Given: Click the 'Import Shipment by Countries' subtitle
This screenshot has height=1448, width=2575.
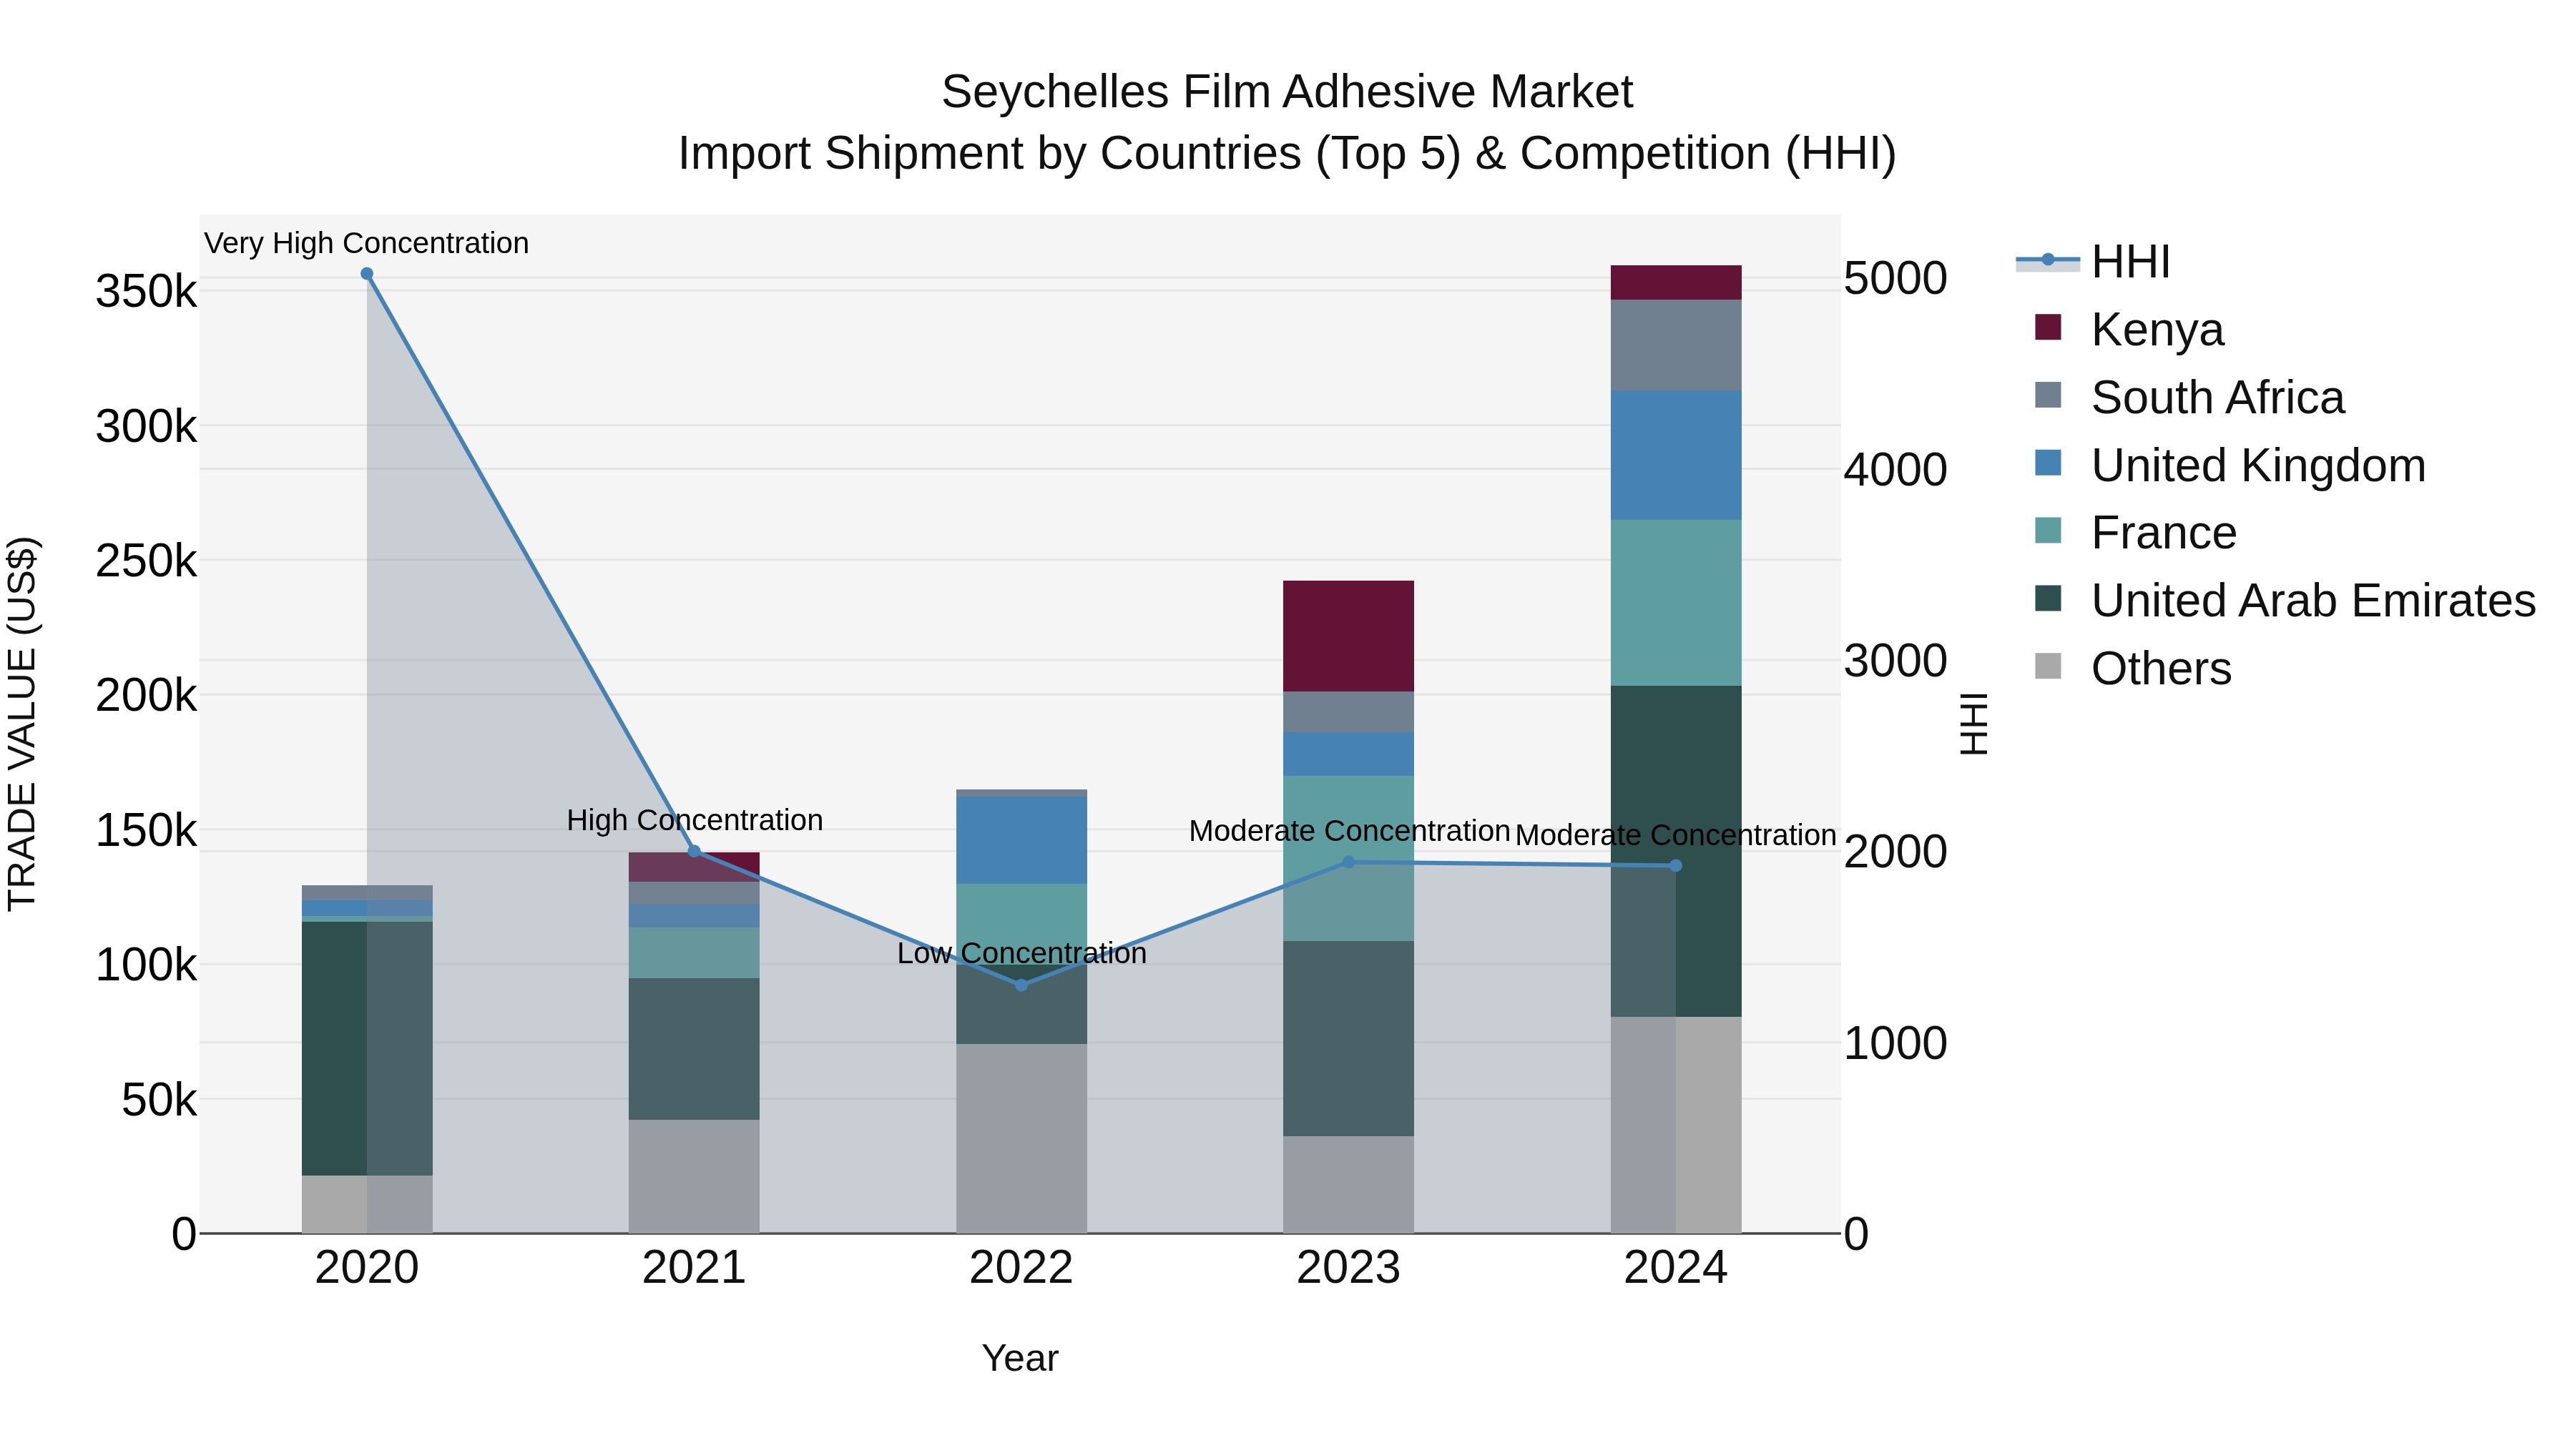Looking at the screenshot, I should (x=1287, y=154).
